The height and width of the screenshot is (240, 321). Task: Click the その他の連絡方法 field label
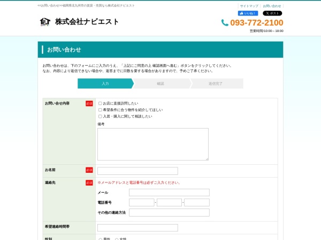tap(112, 213)
